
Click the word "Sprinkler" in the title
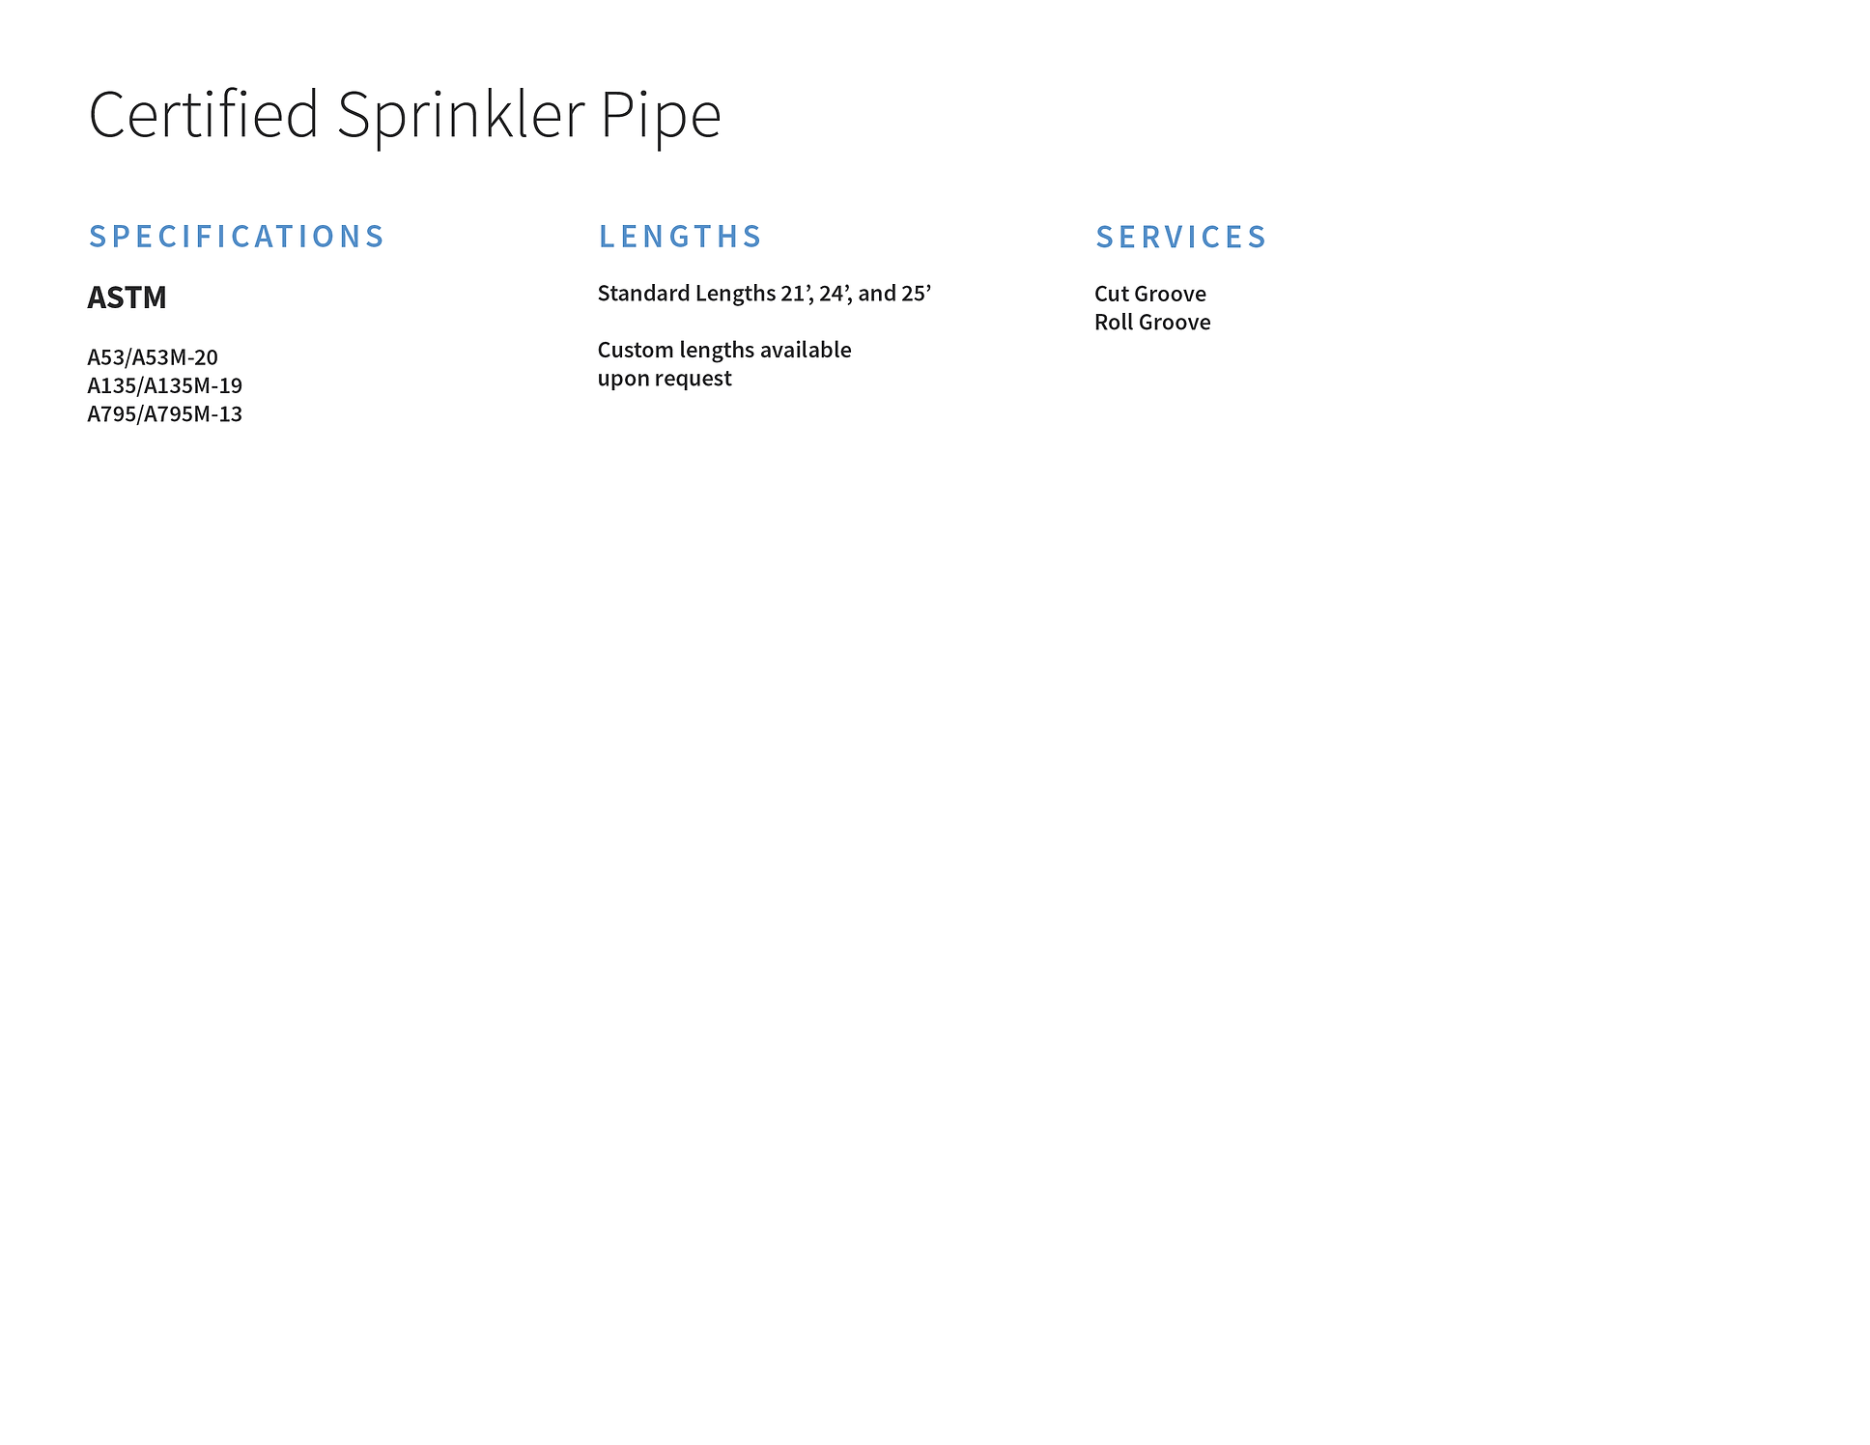click(x=461, y=114)
